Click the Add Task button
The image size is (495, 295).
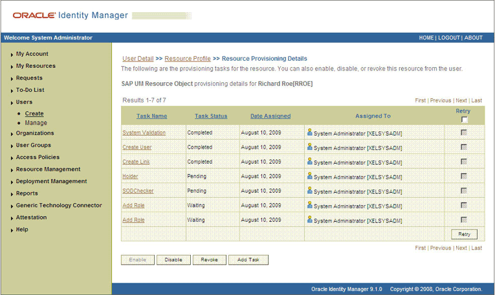(248, 259)
